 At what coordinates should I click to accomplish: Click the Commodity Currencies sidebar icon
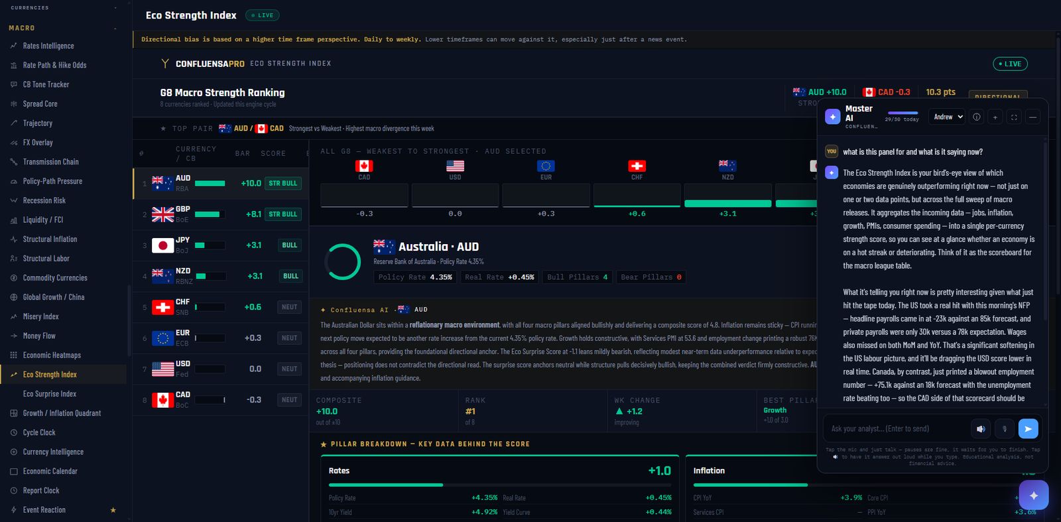tap(14, 278)
